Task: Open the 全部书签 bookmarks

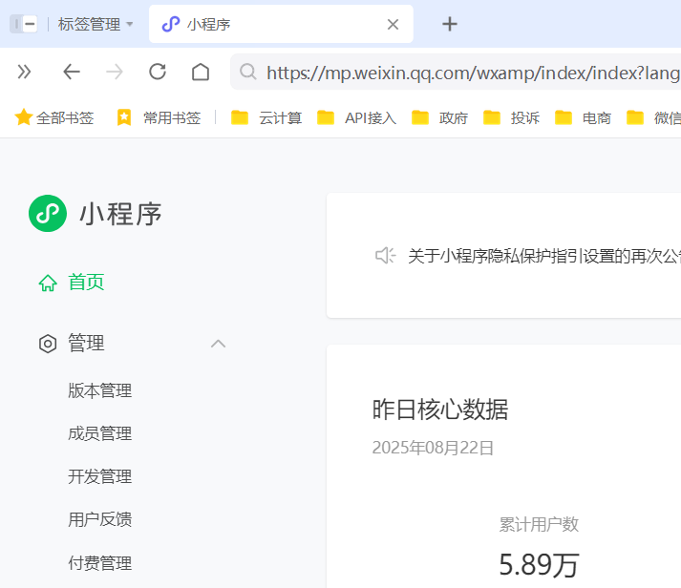Action: click(x=54, y=117)
